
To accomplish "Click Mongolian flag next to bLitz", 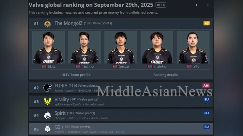I will (x=44, y=66).
